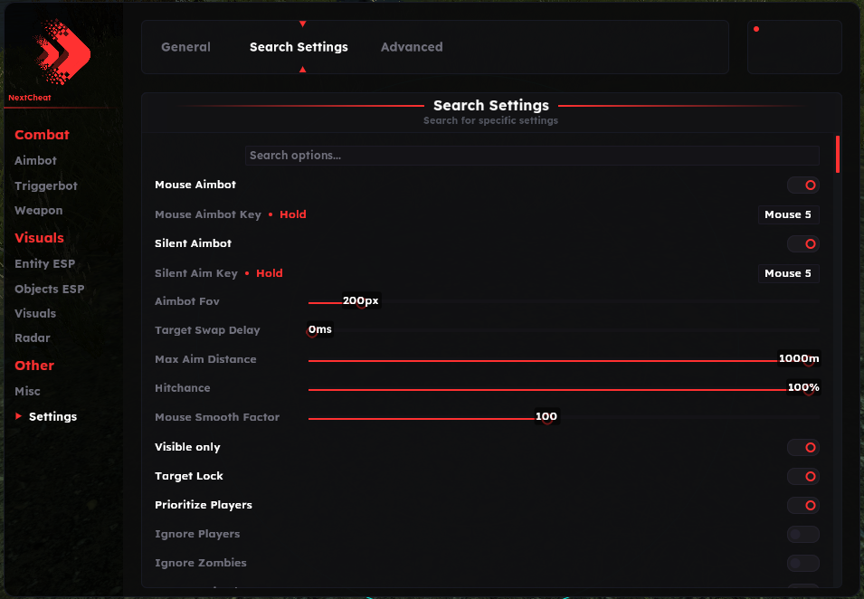Change Silent Aim Key Hold mode
This screenshot has height=599, width=864.
click(x=269, y=273)
